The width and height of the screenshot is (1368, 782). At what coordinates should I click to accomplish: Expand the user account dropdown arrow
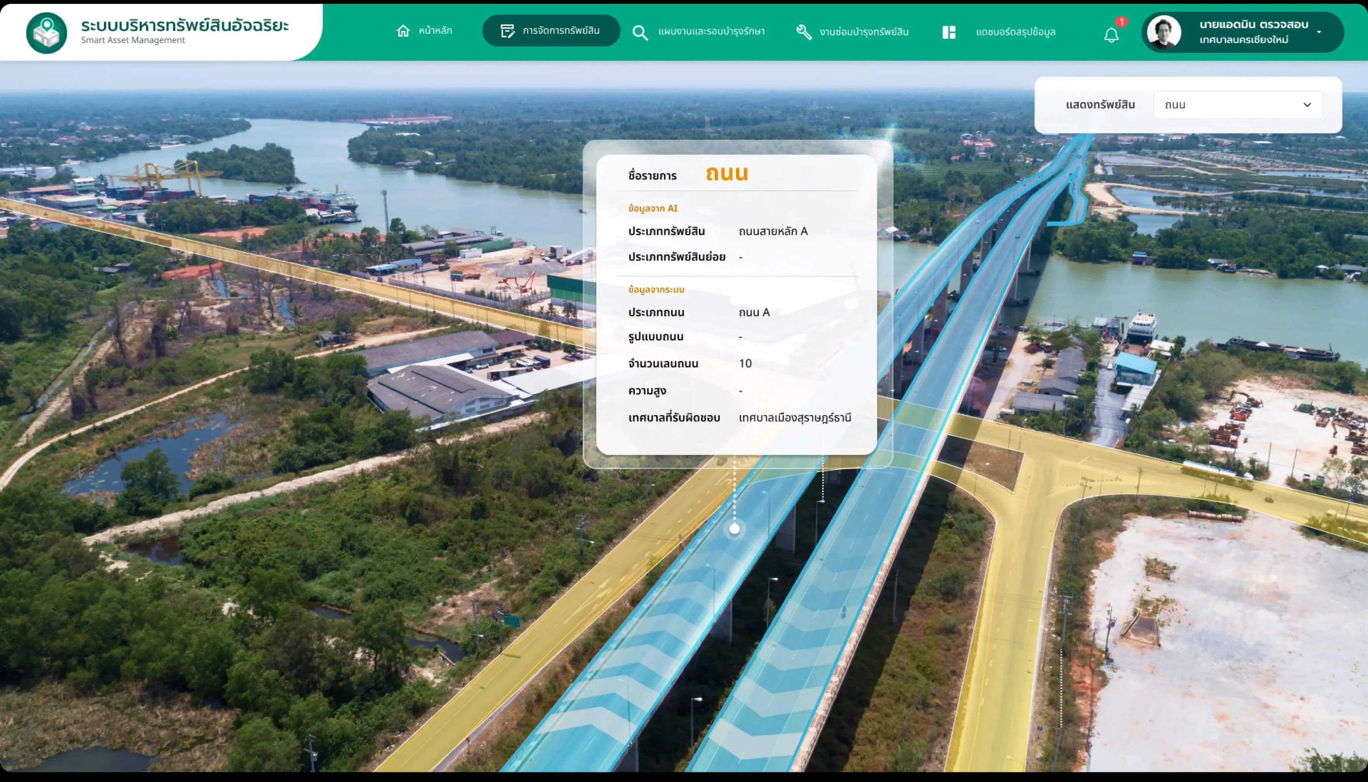click(1319, 32)
